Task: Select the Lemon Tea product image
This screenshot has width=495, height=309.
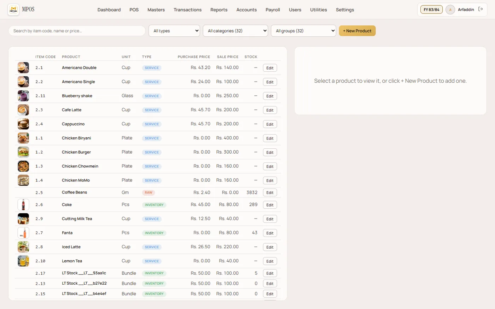Action: [x=23, y=261]
